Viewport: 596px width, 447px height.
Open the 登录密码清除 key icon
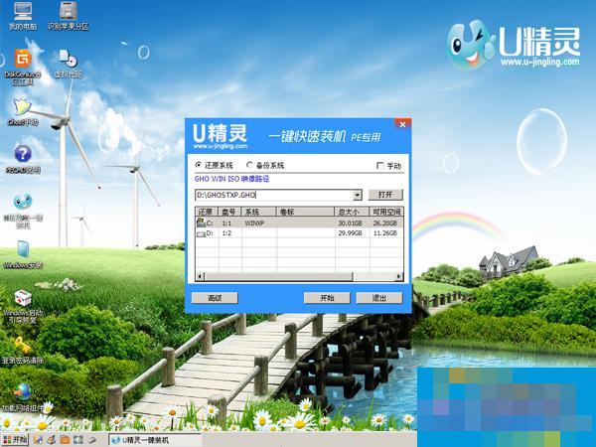coord(23,350)
